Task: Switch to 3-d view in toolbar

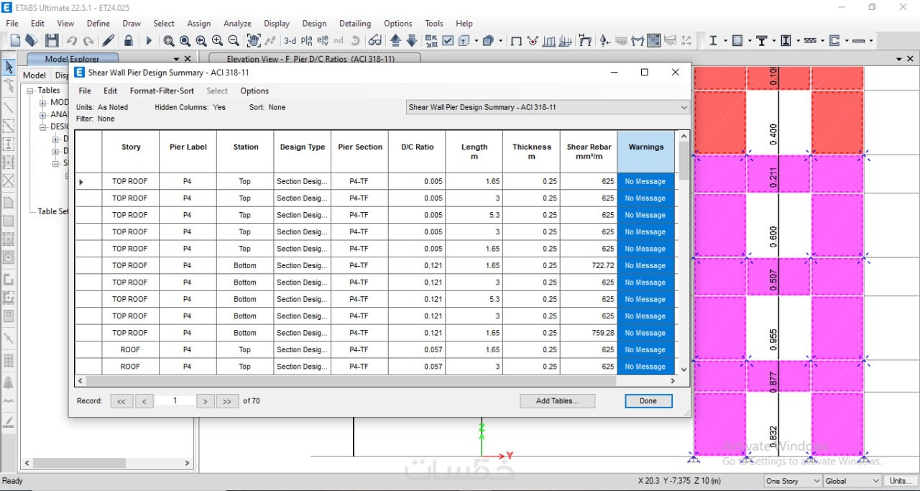Action: click(290, 41)
